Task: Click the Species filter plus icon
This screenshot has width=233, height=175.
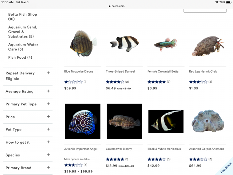Action: (x=48, y=155)
